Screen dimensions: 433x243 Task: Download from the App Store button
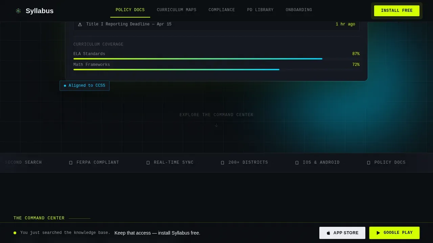pos(342,233)
